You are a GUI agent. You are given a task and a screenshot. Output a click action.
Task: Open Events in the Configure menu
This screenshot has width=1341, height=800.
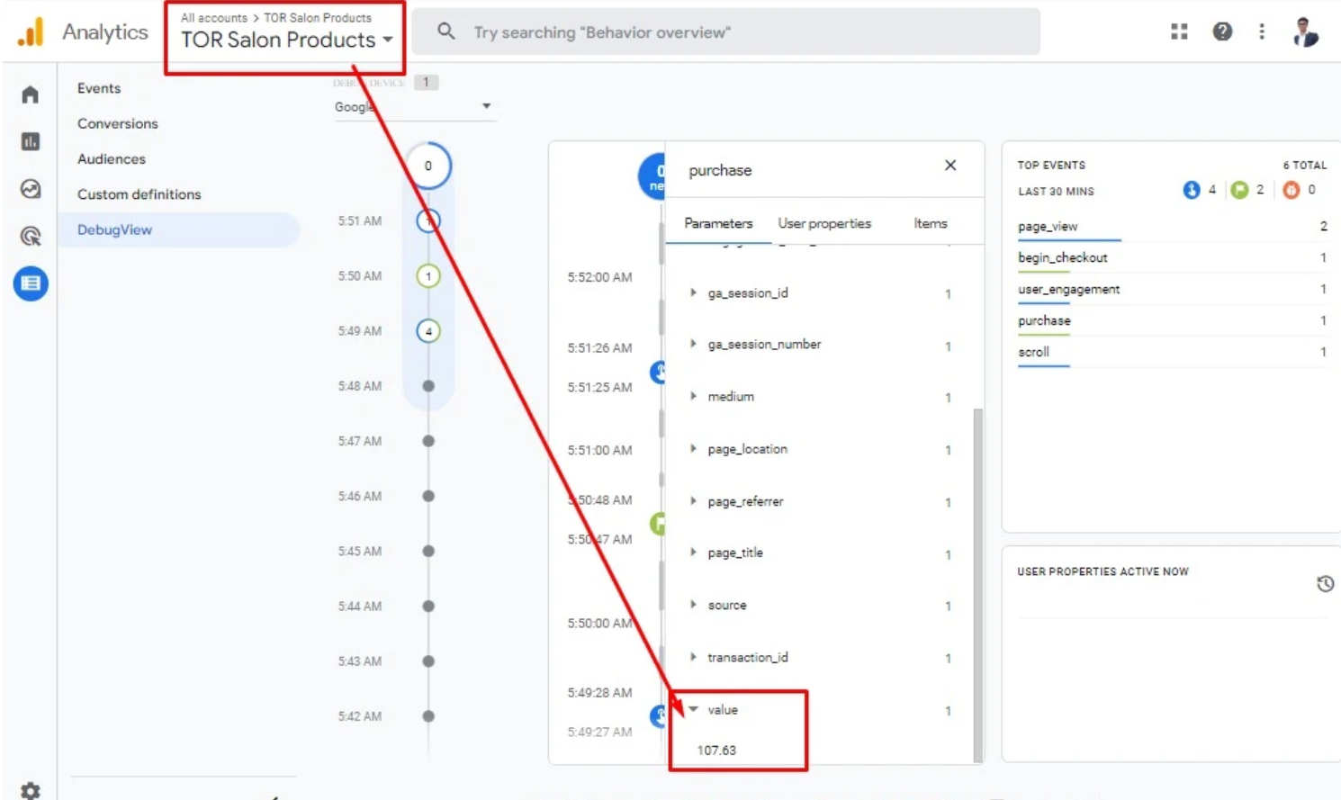click(x=99, y=88)
